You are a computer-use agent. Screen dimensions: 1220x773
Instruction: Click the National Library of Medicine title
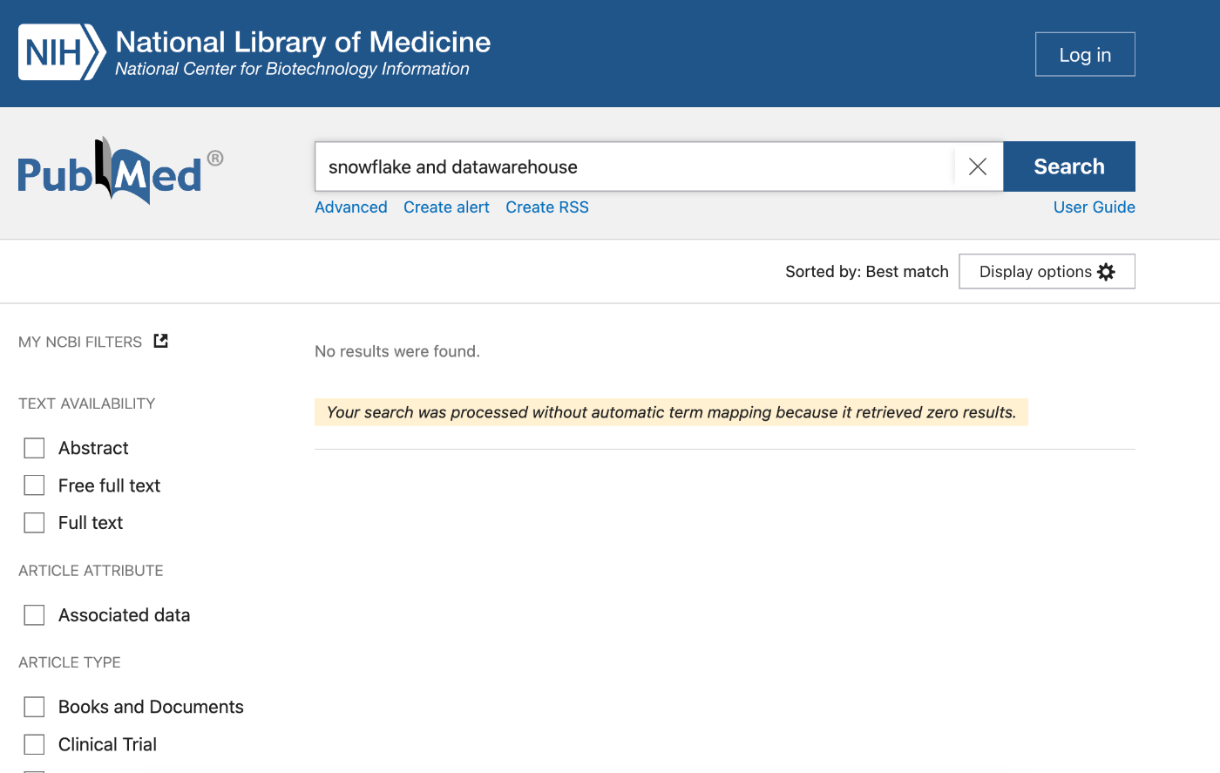pos(303,42)
